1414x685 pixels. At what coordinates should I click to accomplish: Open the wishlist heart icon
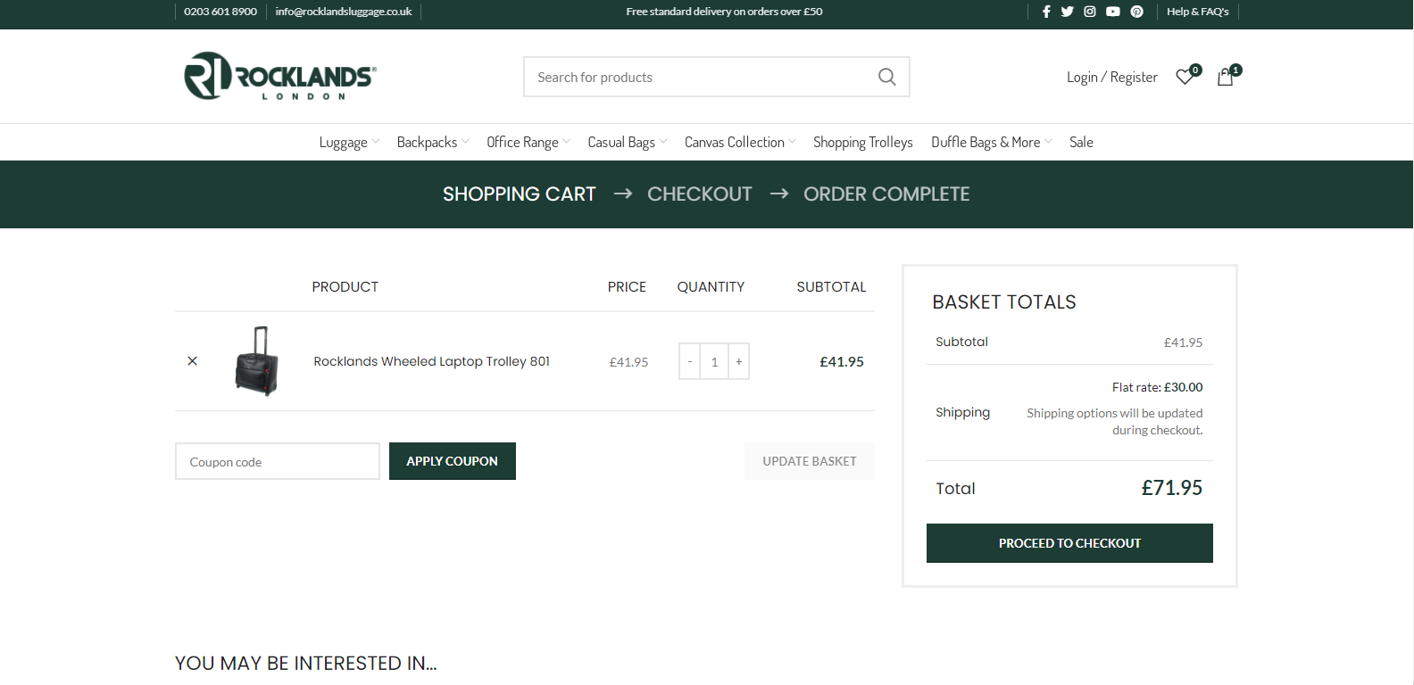(x=1185, y=77)
